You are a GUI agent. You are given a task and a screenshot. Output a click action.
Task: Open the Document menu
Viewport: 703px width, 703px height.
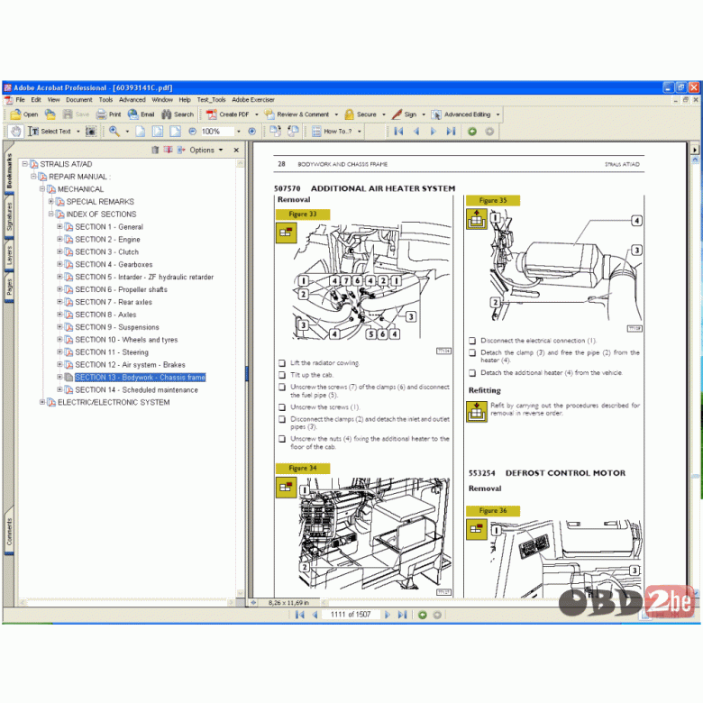coord(79,99)
